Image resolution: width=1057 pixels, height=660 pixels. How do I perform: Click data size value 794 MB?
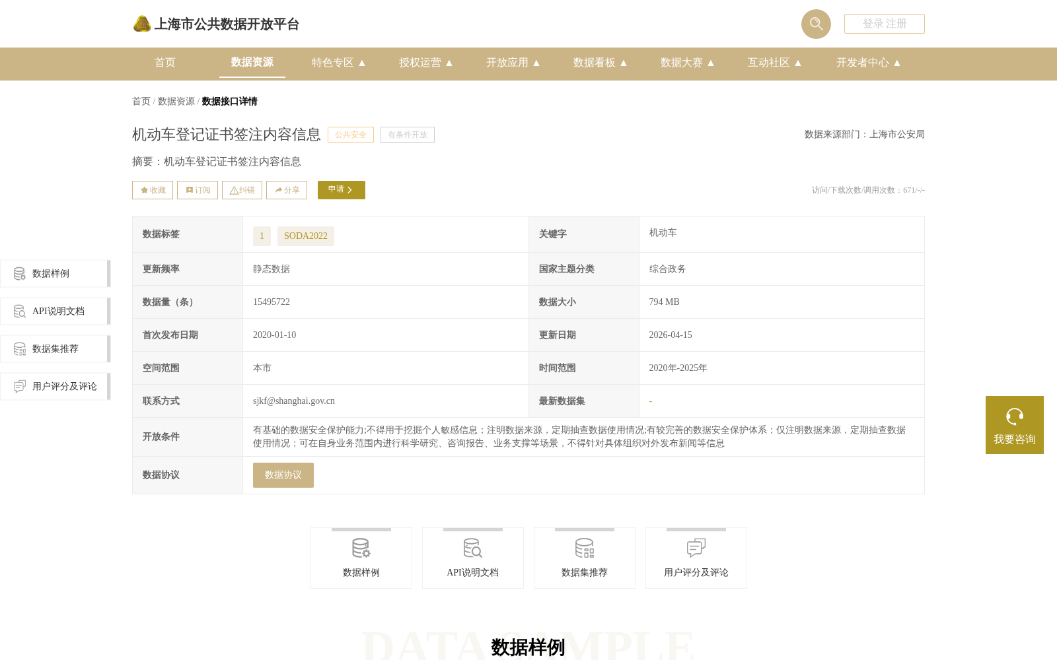664,302
